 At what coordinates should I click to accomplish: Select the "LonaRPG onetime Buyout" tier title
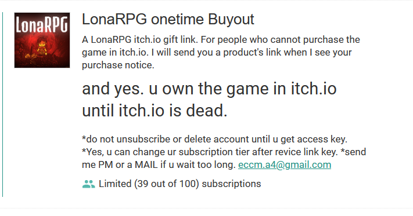click(x=168, y=19)
